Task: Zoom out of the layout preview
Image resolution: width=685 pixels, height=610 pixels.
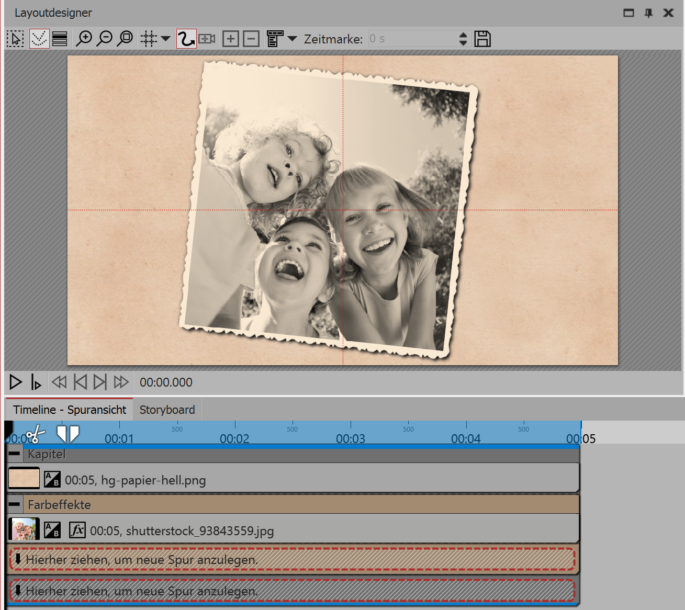Action: [105, 39]
